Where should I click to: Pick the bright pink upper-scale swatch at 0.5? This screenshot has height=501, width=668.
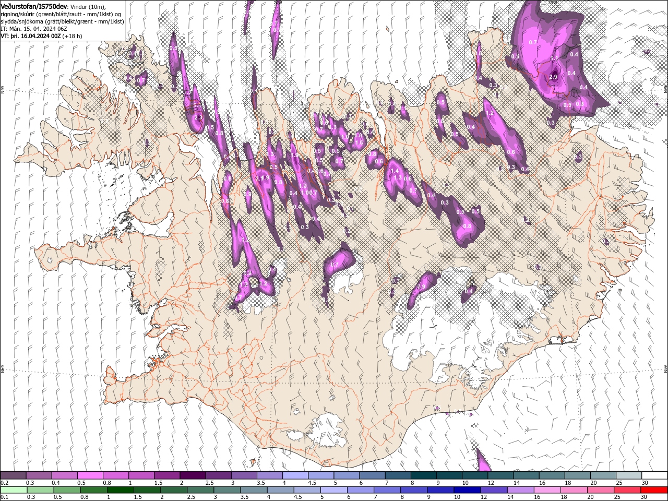pyautogui.click(x=90, y=475)
